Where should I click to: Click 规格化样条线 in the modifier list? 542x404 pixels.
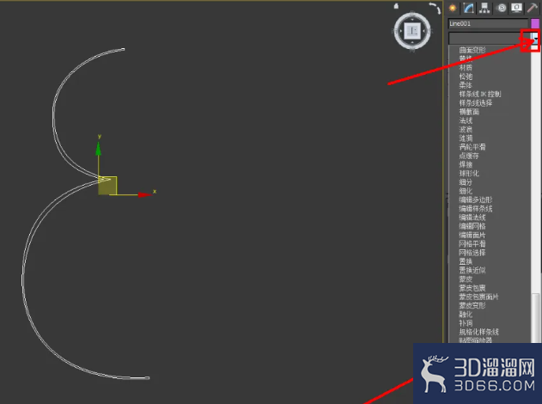point(478,332)
